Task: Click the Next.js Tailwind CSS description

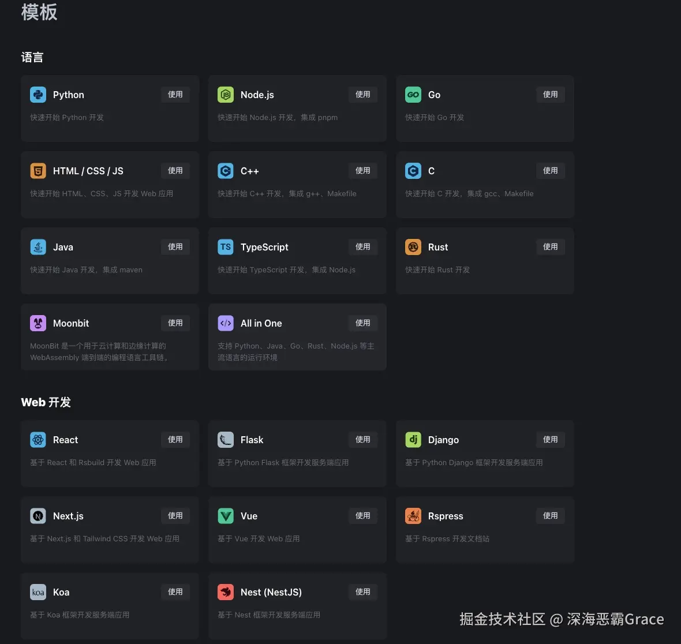Action: (104, 538)
